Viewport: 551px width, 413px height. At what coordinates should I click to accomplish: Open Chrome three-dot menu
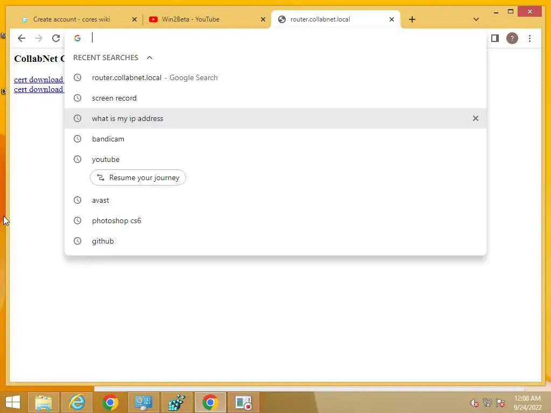[x=529, y=38]
